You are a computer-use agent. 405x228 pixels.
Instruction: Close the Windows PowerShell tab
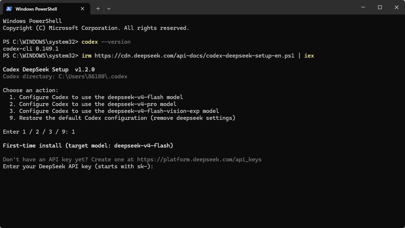pos(82,9)
